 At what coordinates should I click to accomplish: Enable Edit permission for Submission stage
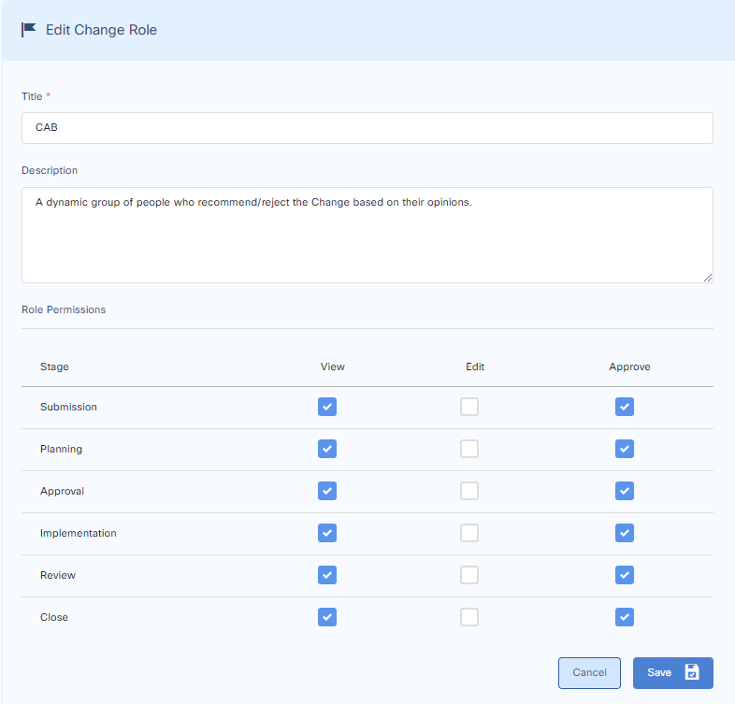click(x=469, y=407)
